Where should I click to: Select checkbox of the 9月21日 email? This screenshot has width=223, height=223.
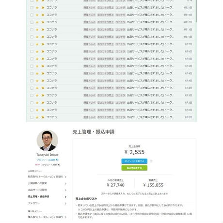point(32,8)
